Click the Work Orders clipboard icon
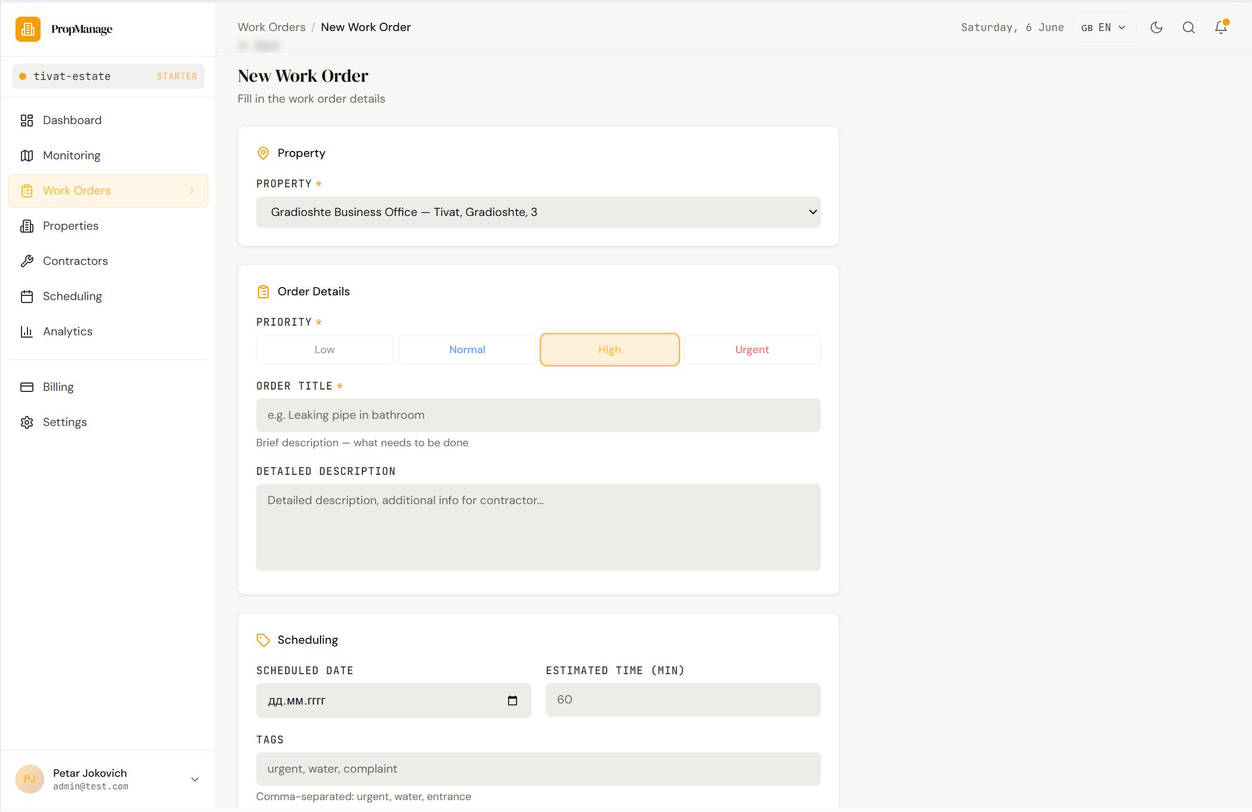The height and width of the screenshot is (812, 1252). pos(27,191)
